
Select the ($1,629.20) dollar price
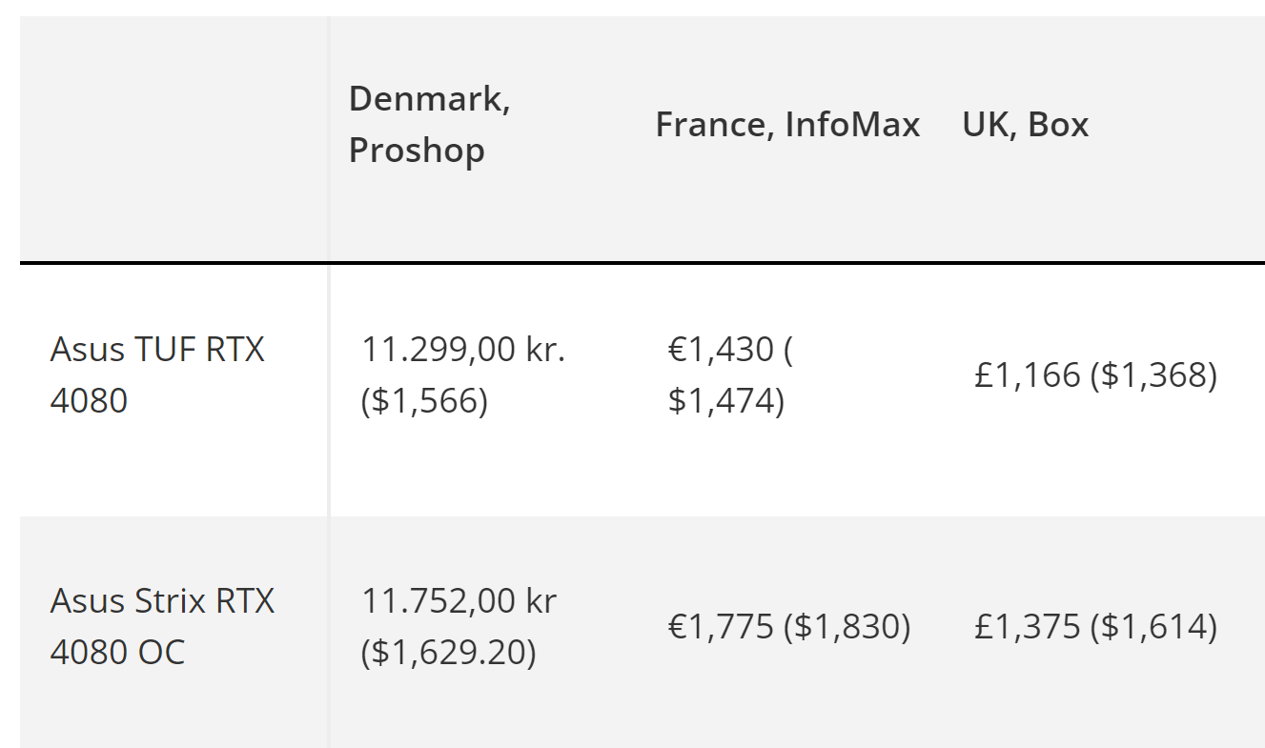coord(448,653)
